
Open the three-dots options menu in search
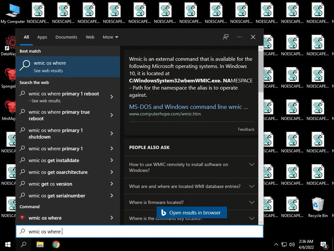tap(239, 37)
